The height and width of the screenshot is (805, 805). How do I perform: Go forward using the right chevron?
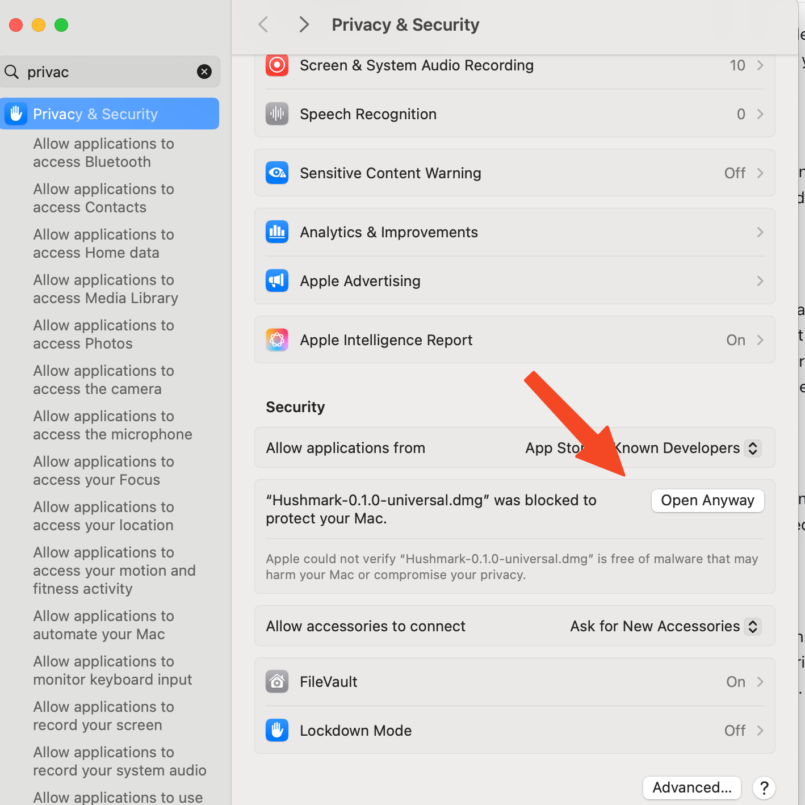click(x=304, y=24)
